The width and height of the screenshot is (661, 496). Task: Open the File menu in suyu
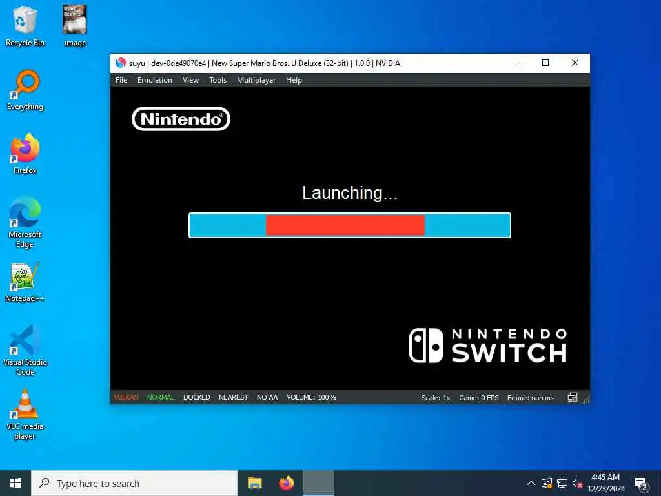[x=121, y=79]
